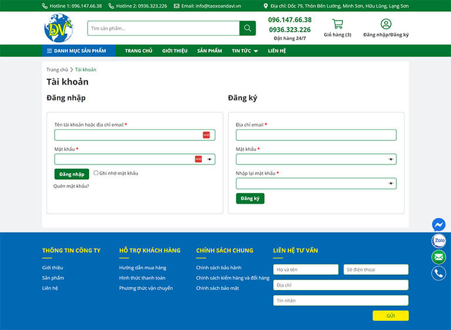451x330 pixels.
Task: Click the yellow Gửi button
Action: (391, 316)
